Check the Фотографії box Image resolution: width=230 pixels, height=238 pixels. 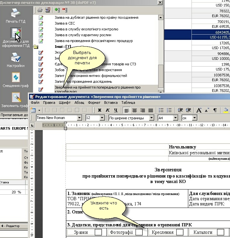point(139,232)
